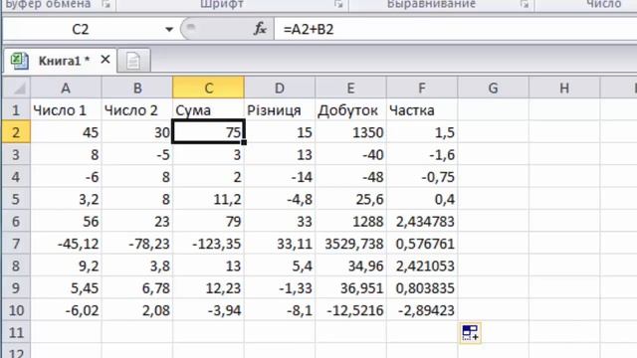
Task: Select cell C2 with value 75
Action: tap(208, 132)
